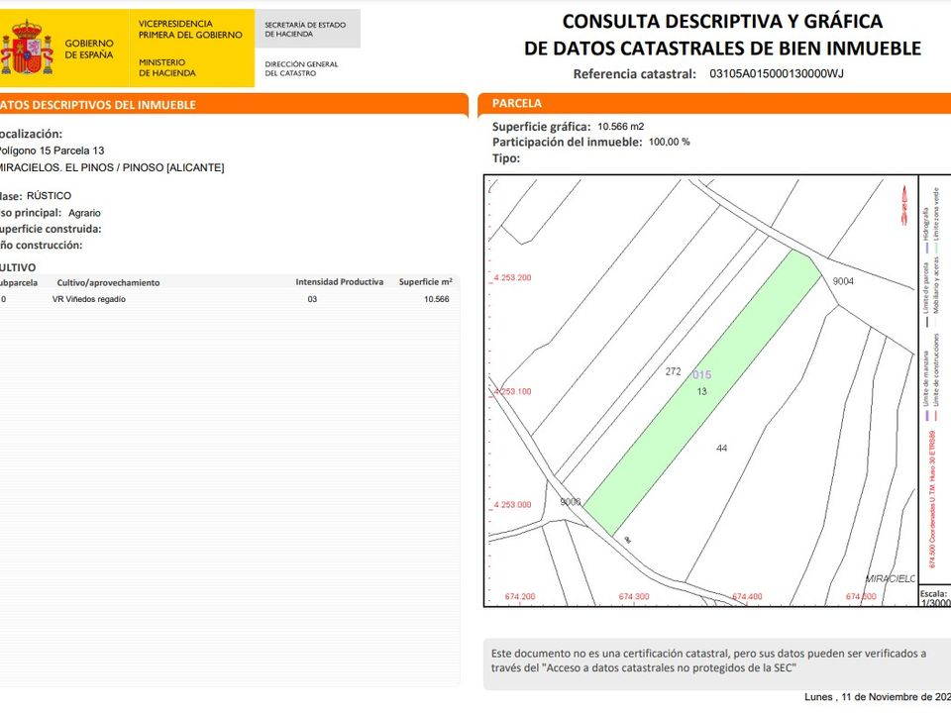This screenshot has width=951, height=713.
Task: Click road label 9004 on the map
Action: point(842,280)
